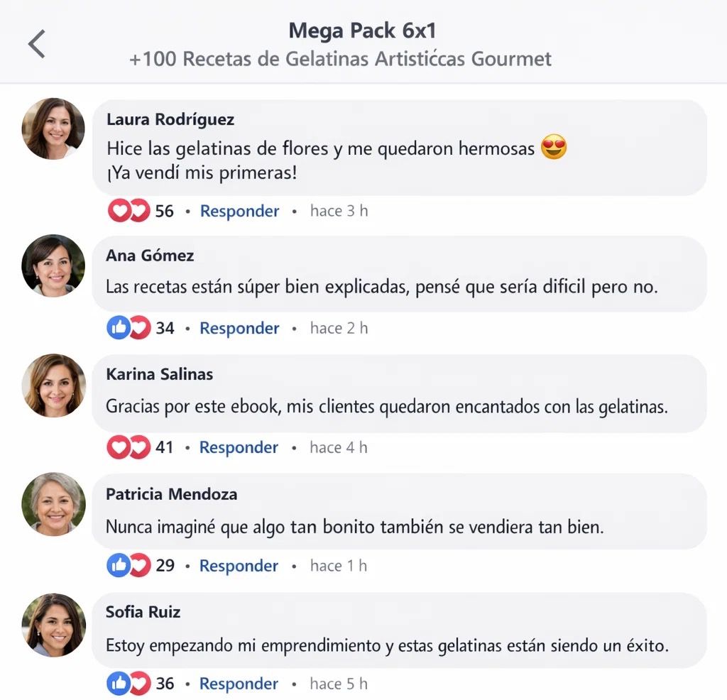Reply to Karina Salinas's comment
The height and width of the screenshot is (700, 727).
[x=239, y=447]
